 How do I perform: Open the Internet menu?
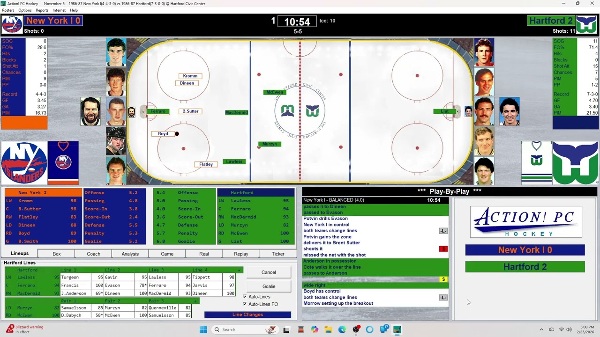pyautogui.click(x=59, y=10)
